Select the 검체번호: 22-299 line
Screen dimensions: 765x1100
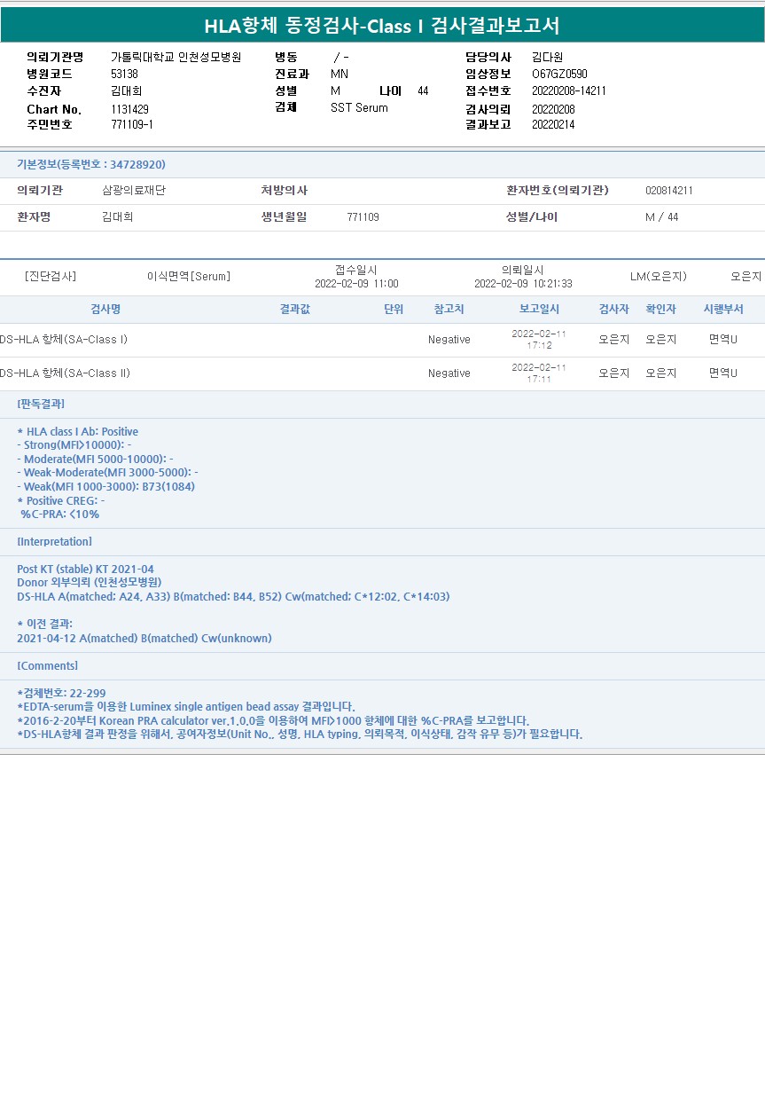click(61, 693)
